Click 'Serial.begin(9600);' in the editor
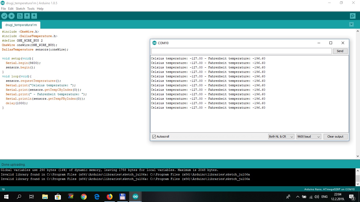The height and width of the screenshot is (202, 360). pyautogui.click(x=23, y=63)
